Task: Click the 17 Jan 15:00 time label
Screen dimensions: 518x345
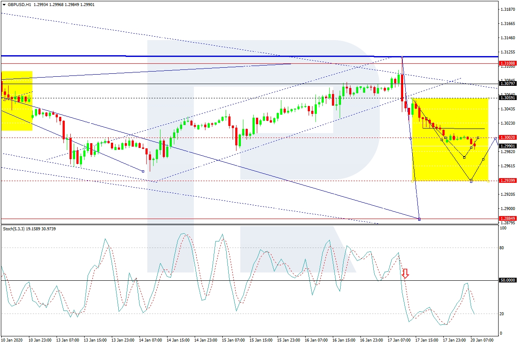Action: tap(426, 340)
